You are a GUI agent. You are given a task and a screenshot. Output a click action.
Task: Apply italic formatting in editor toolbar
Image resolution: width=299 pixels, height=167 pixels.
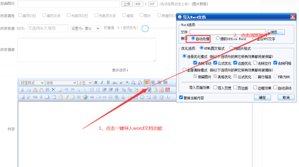102,82
